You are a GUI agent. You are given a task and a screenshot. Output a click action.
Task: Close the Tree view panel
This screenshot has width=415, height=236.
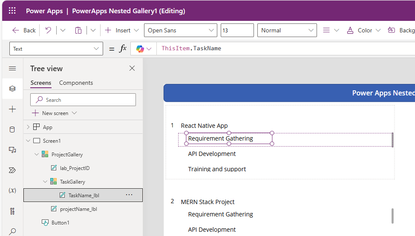point(132,68)
